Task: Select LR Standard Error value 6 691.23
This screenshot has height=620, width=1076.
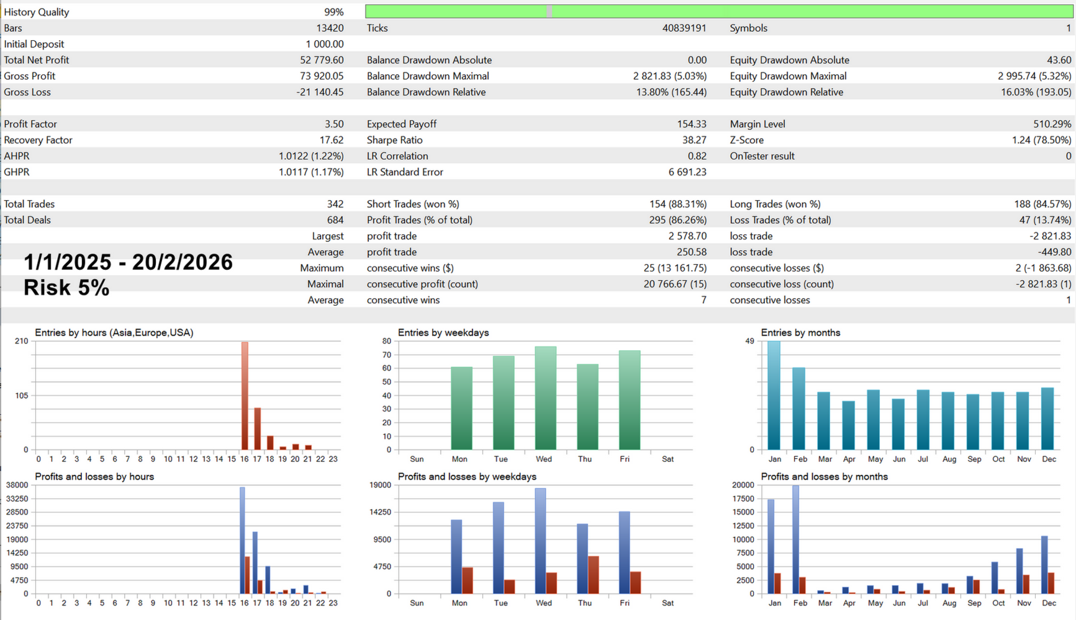Action: point(687,172)
